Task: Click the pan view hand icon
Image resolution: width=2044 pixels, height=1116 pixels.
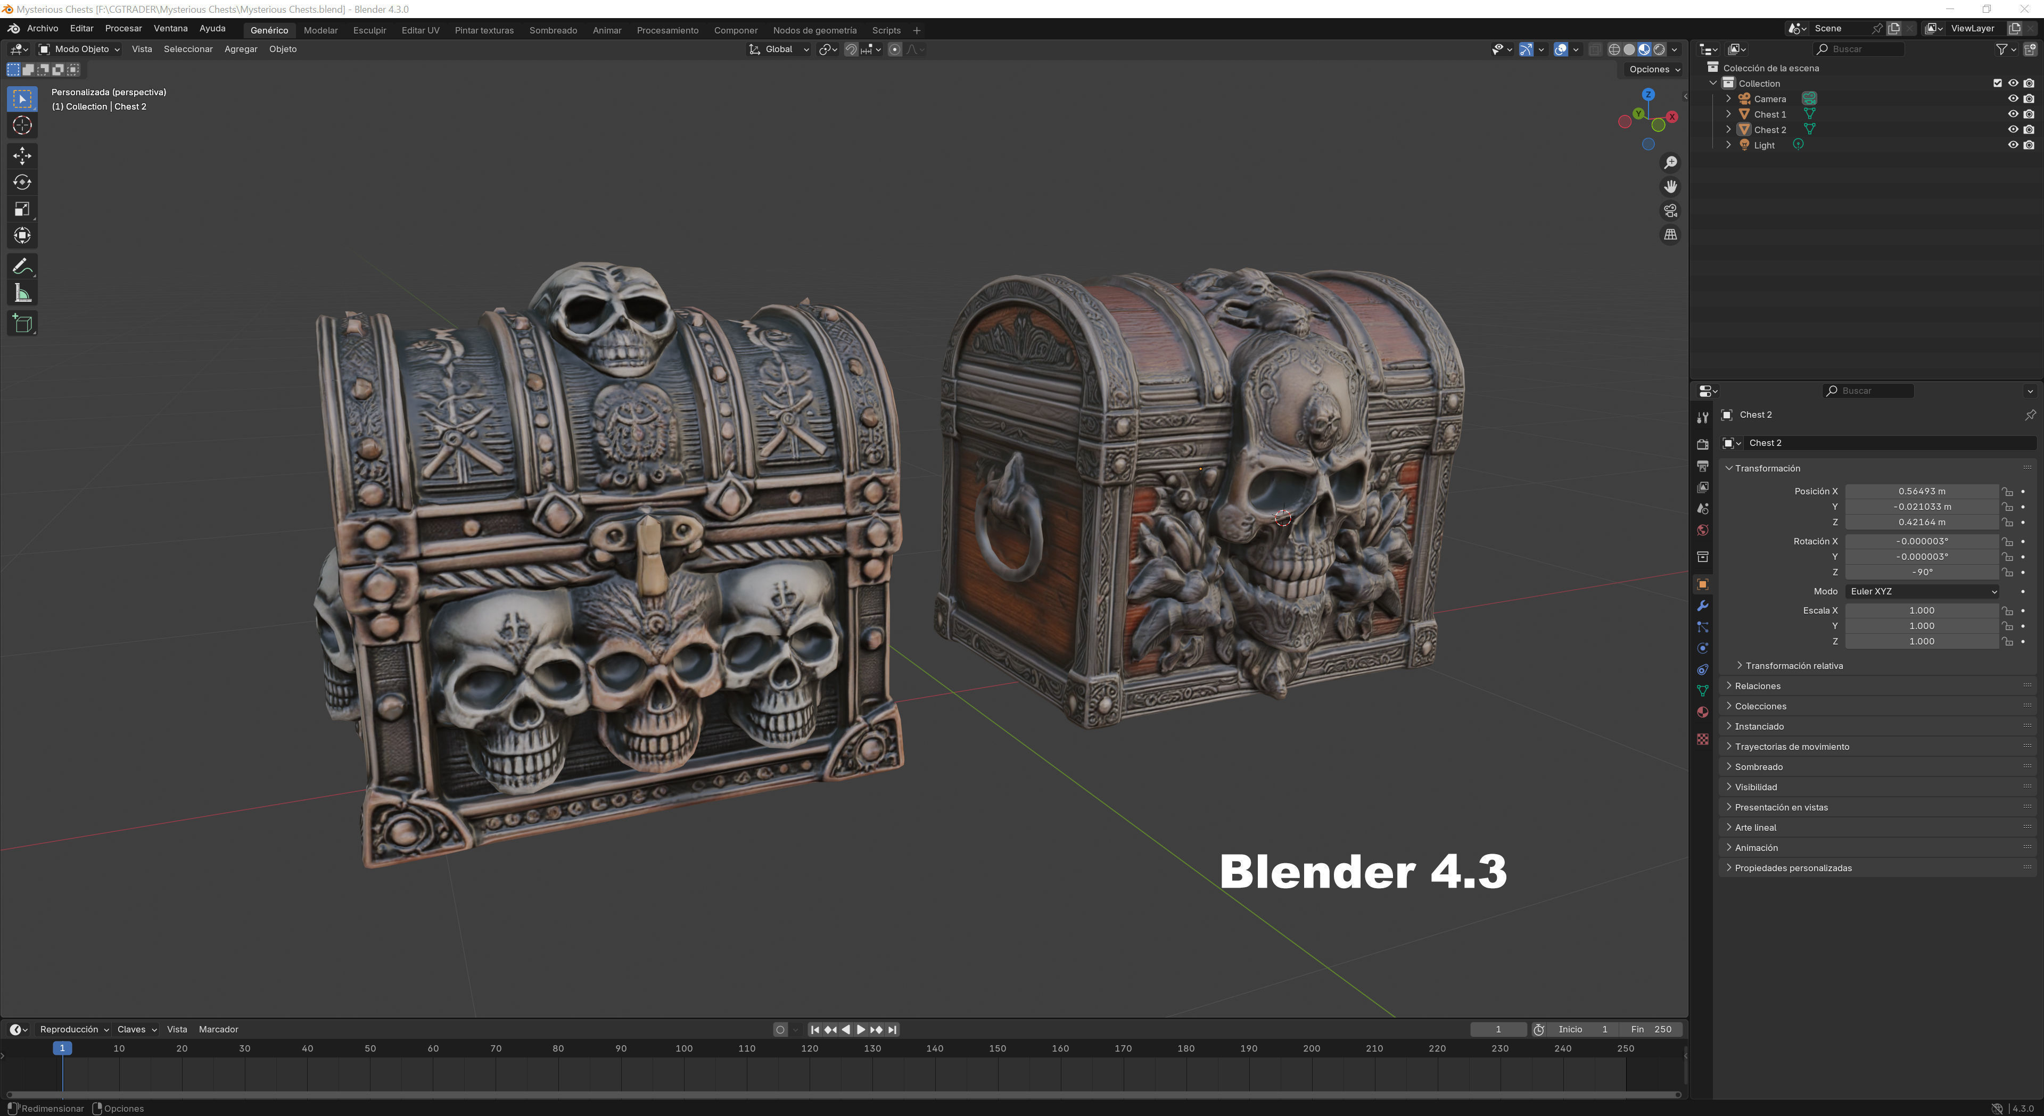Action: [1670, 186]
